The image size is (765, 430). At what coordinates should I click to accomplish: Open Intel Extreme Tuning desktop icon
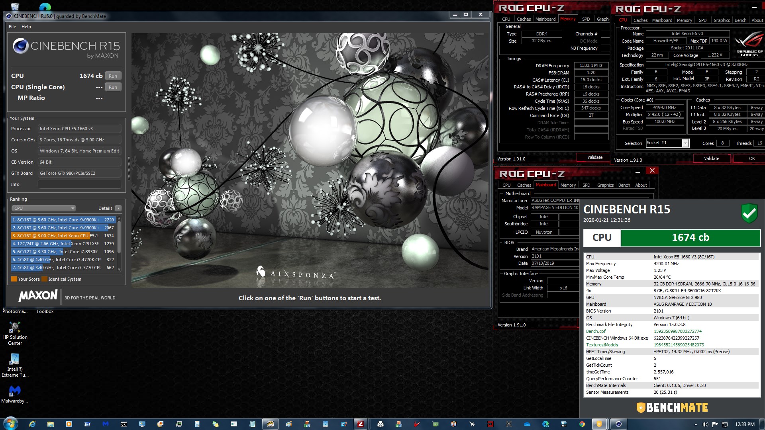pyautogui.click(x=15, y=365)
